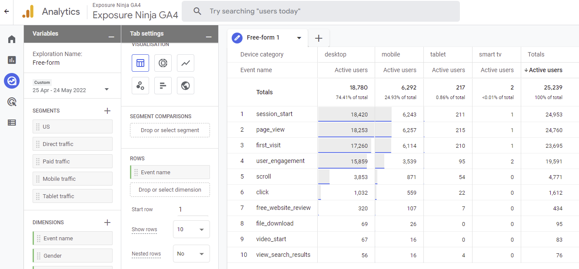Pick the bar chart visualisation
The image size is (579, 269).
click(x=163, y=86)
